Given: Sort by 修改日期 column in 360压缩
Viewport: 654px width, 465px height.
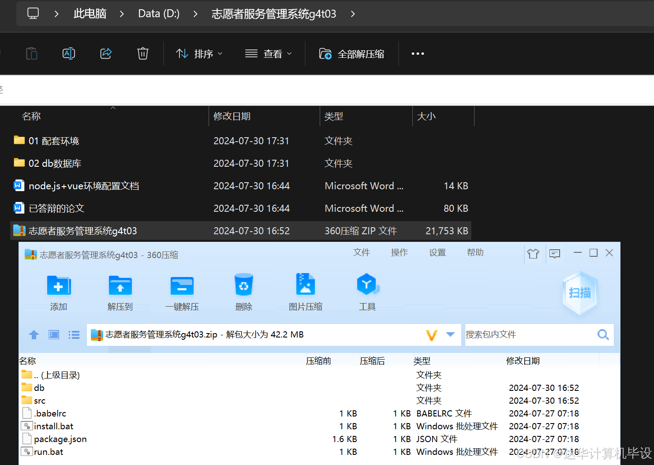Looking at the screenshot, I should (x=523, y=361).
